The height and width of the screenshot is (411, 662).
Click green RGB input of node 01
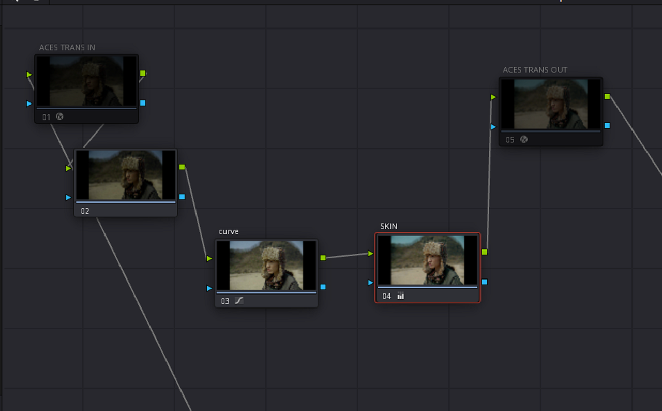click(x=29, y=75)
